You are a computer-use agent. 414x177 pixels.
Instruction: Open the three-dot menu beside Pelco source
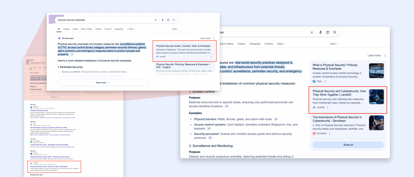(x=325, y=81)
